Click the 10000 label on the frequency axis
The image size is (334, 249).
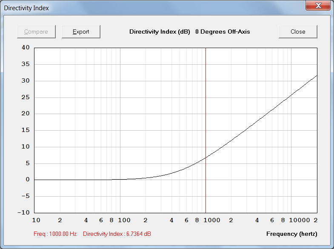point(300,220)
